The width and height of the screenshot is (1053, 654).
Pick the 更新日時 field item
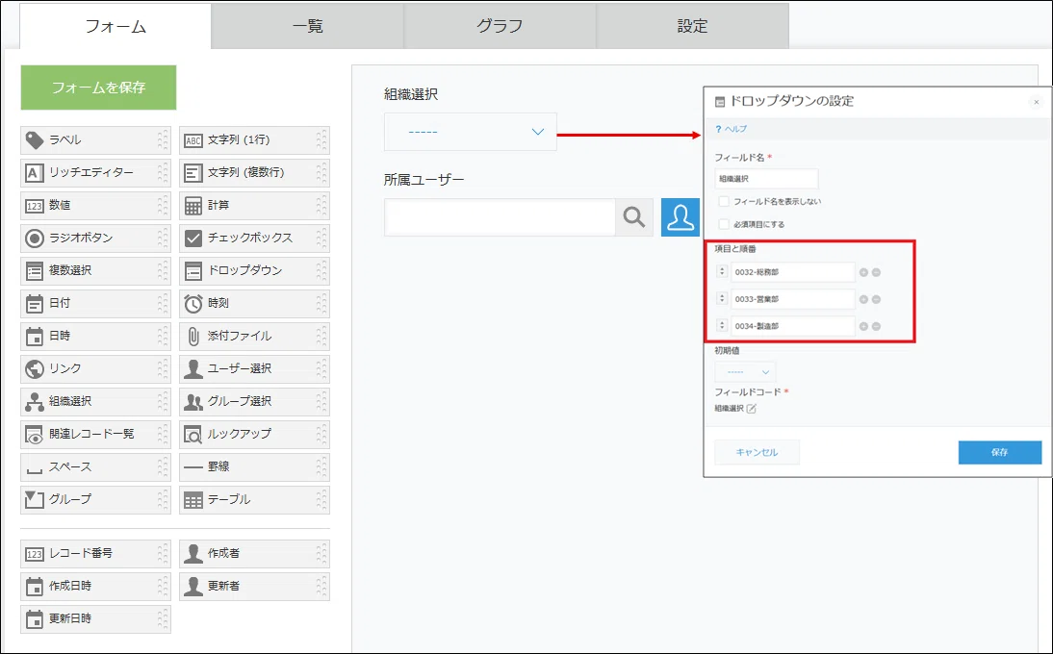tap(95, 619)
